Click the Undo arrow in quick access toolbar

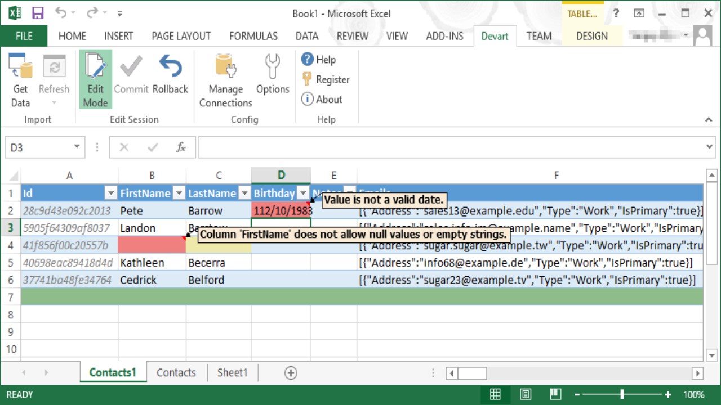pyautogui.click(x=60, y=13)
